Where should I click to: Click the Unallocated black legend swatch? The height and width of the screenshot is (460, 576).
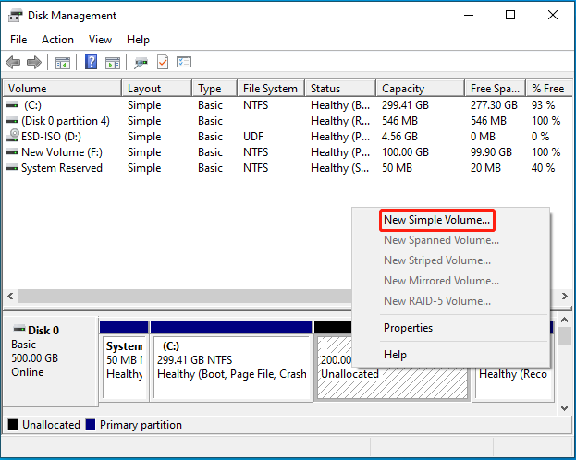(x=13, y=425)
